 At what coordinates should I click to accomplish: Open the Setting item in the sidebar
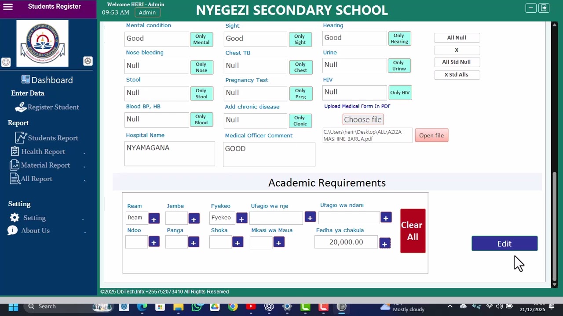click(28, 218)
